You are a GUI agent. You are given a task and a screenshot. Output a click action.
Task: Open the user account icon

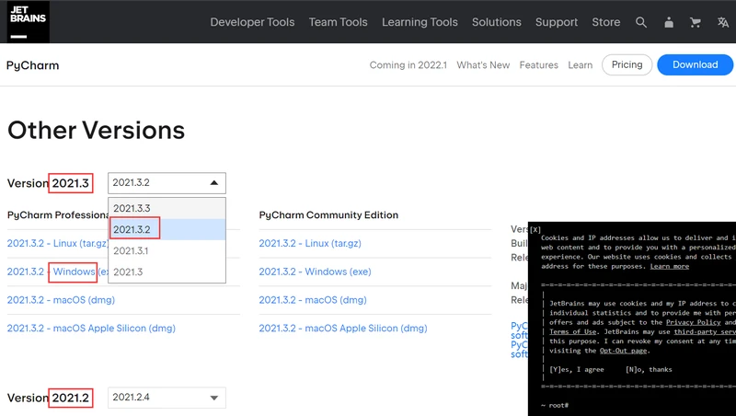pos(668,22)
